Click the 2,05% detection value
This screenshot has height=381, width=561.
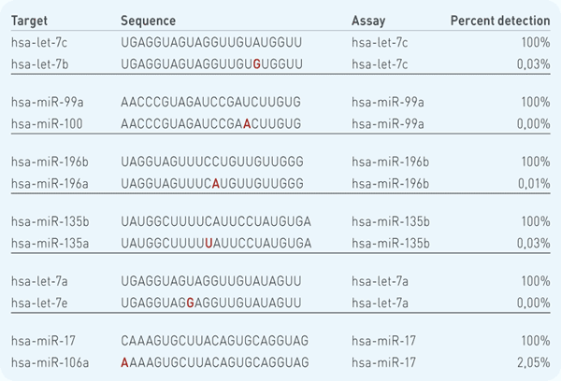coord(534,362)
